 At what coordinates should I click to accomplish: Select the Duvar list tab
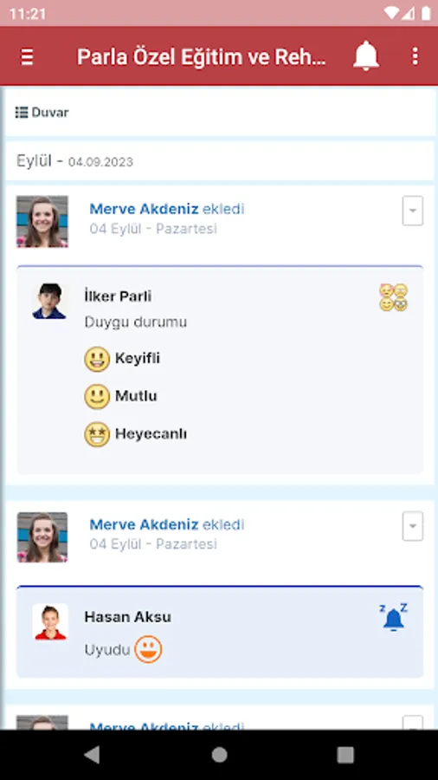click(x=42, y=113)
